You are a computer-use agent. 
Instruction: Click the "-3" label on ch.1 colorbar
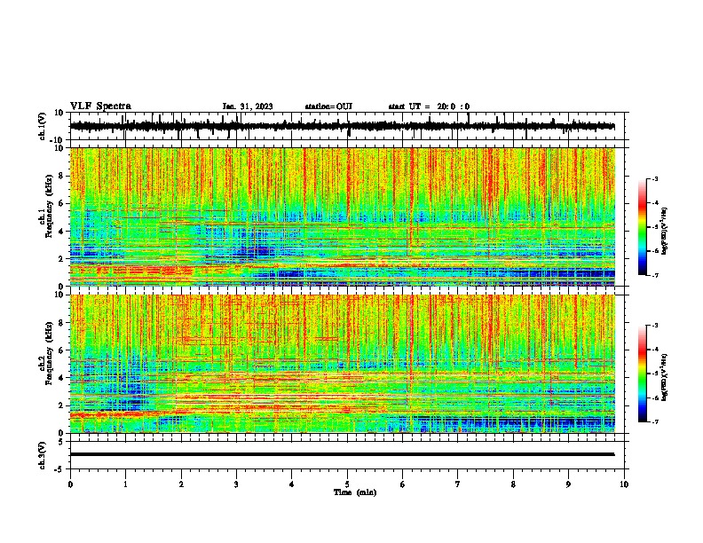click(654, 179)
